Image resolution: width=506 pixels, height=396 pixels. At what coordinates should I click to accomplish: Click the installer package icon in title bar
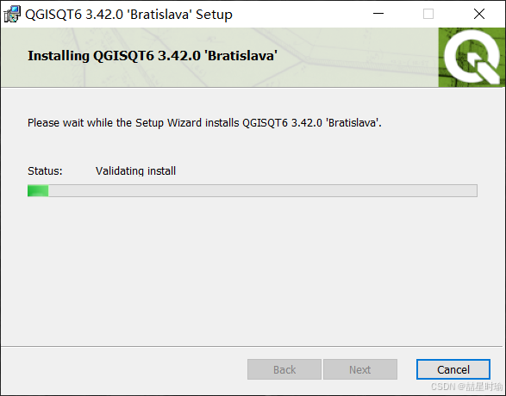click(12, 14)
